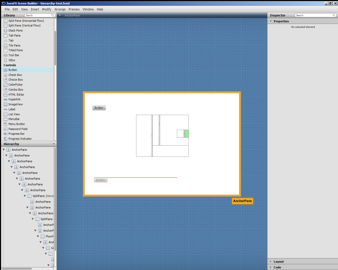Expand the Code section in Inspector

click(x=271, y=267)
